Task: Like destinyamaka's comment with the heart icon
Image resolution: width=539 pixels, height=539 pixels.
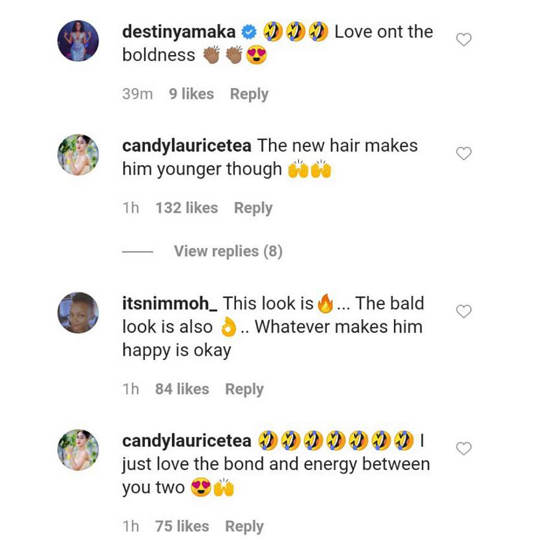Action: point(464,40)
